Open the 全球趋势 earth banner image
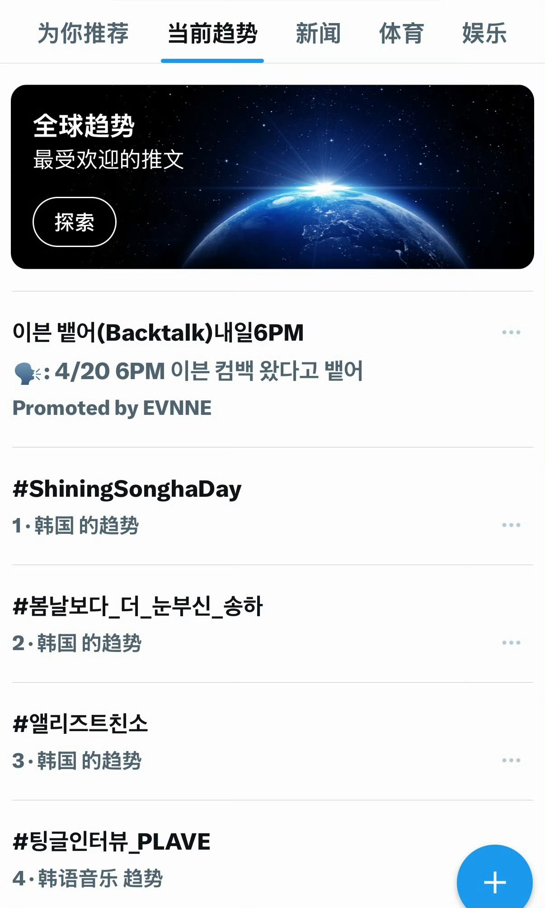This screenshot has width=545, height=908. [272, 177]
